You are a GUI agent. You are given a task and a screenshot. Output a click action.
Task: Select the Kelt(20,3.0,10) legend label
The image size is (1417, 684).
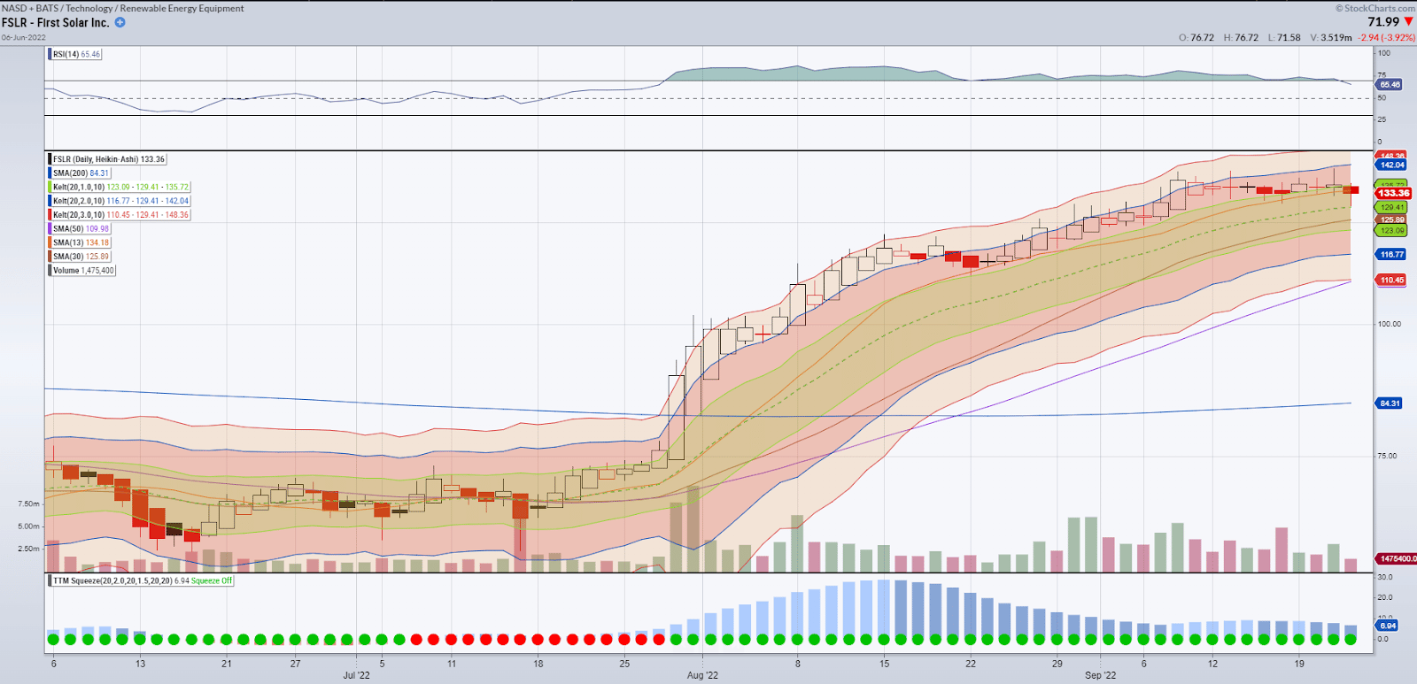pyautogui.click(x=120, y=215)
